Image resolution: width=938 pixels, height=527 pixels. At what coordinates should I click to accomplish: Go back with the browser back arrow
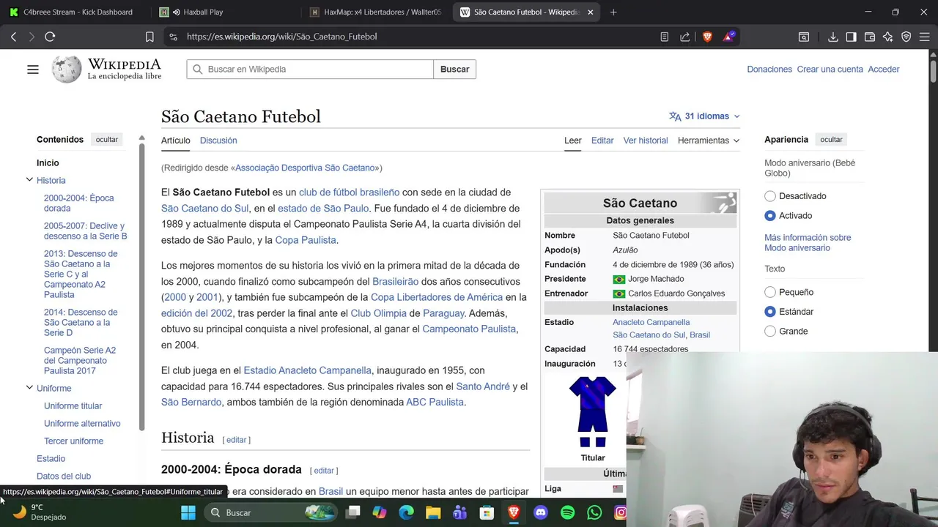point(13,37)
